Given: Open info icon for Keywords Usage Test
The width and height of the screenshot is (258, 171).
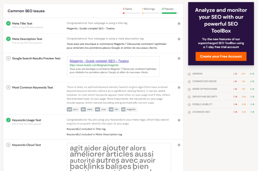Looking at the screenshot, I should coord(179,120).
